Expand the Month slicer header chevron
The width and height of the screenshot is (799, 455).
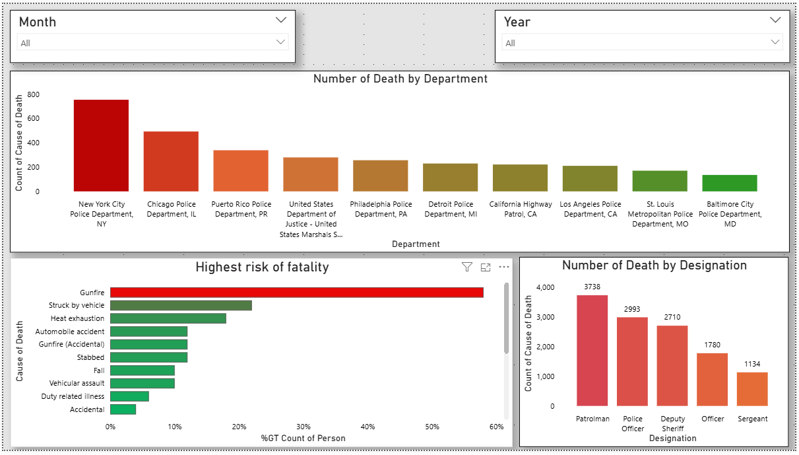click(x=281, y=20)
